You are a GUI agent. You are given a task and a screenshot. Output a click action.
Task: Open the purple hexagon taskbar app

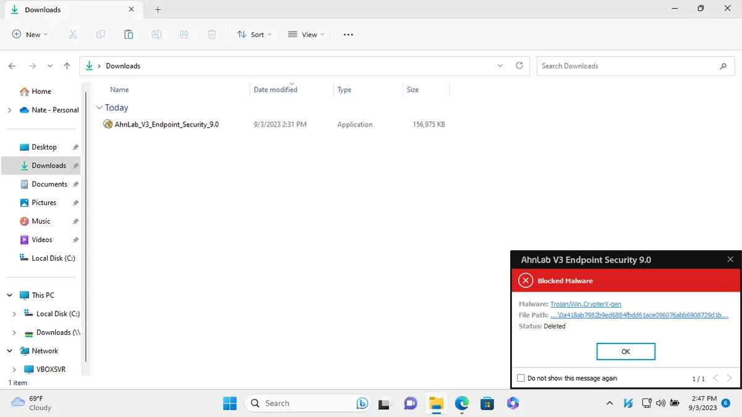[x=513, y=403]
